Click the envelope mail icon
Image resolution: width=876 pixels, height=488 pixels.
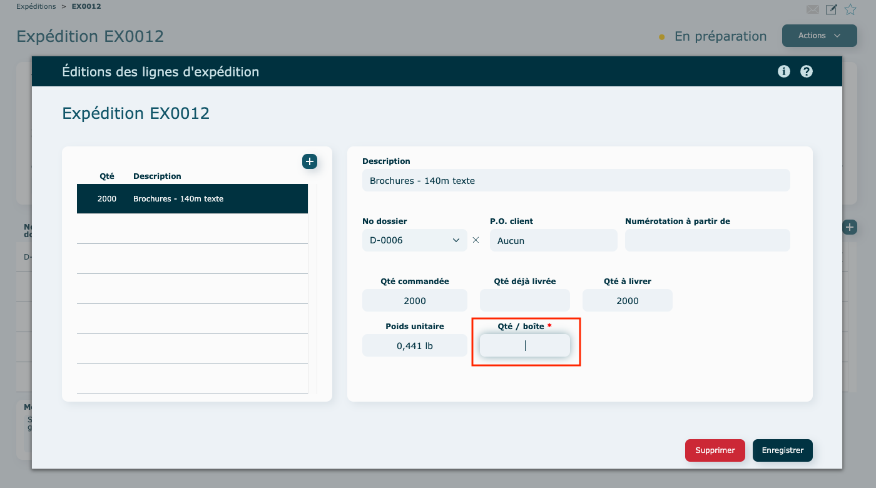[x=812, y=9]
